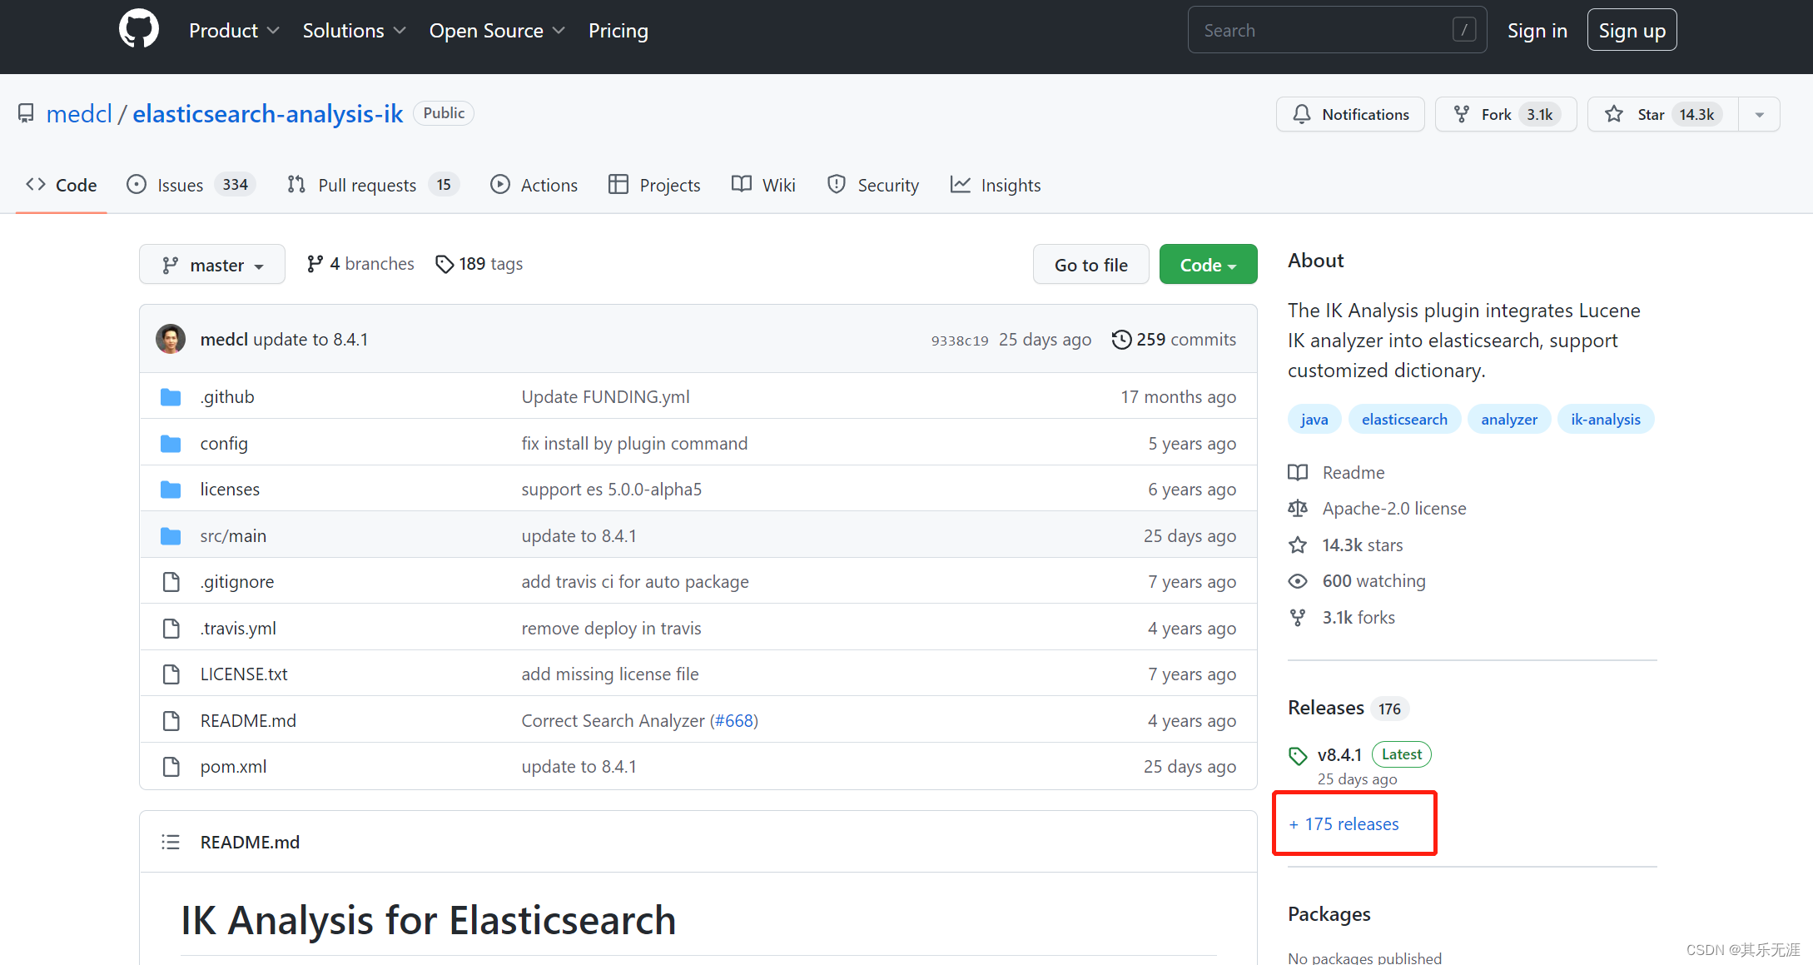
Task: View the 3.1k forks link in About
Action: [1342, 618]
